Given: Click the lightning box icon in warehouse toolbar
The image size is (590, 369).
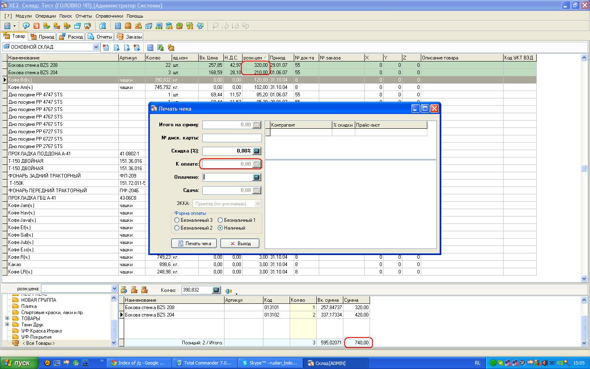Looking at the screenshot, I should [171, 48].
